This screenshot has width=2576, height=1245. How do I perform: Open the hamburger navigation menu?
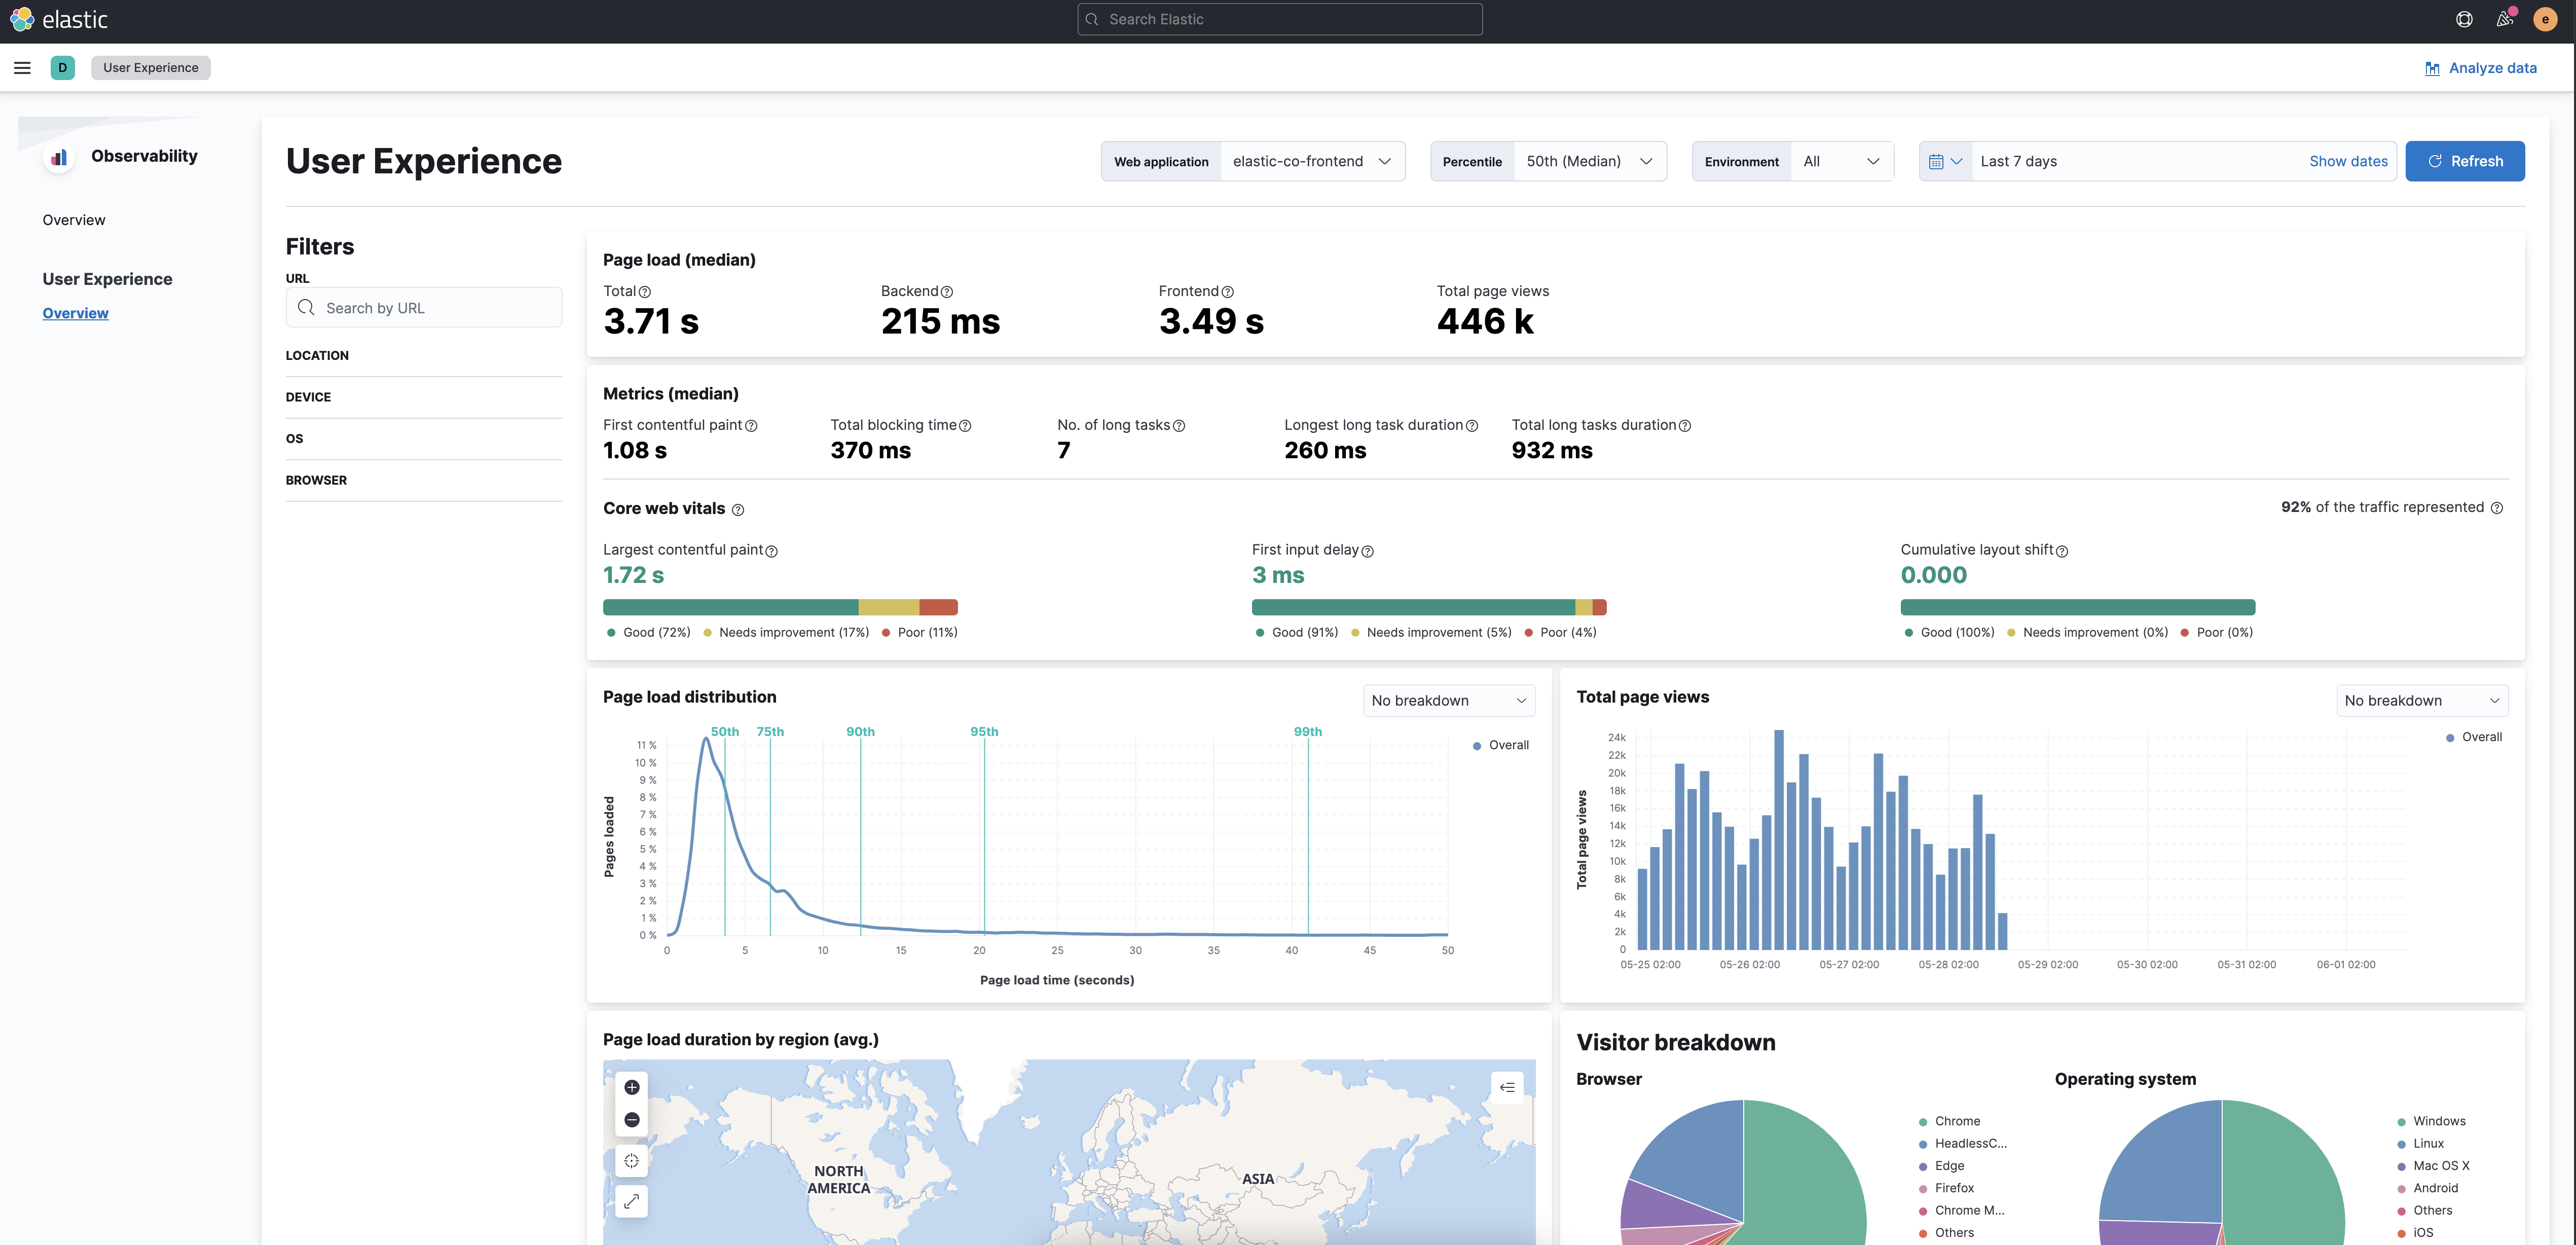click(22, 68)
